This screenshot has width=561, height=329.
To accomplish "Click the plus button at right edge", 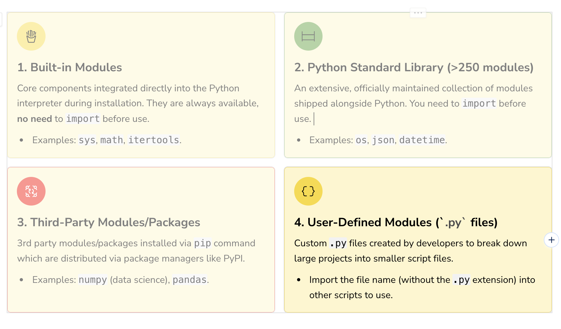I will [x=551, y=240].
